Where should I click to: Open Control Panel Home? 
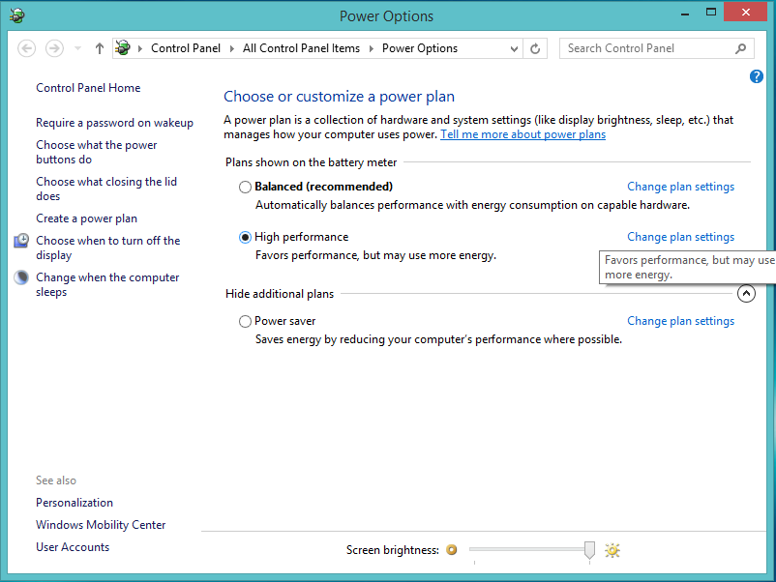88,88
